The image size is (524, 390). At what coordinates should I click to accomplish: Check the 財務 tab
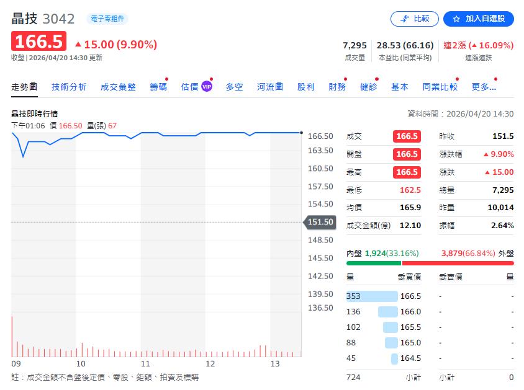click(x=337, y=87)
